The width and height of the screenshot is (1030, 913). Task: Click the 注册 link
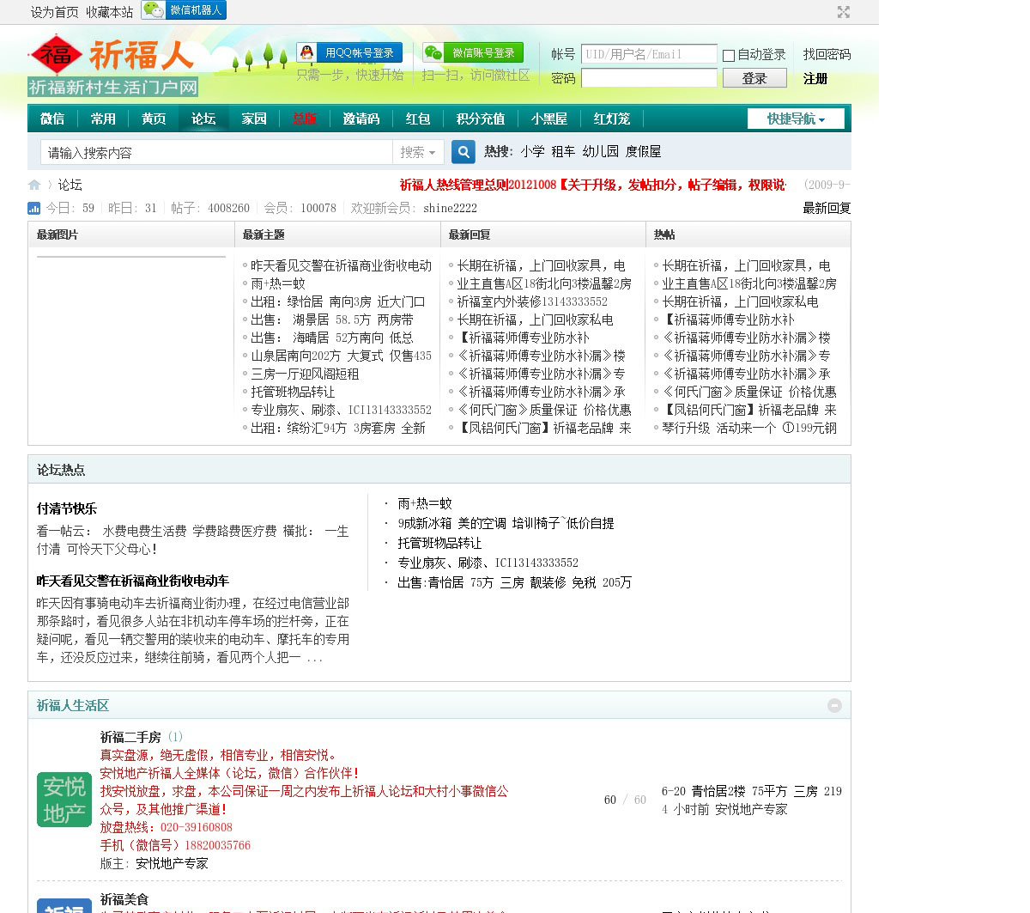[x=815, y=78]
